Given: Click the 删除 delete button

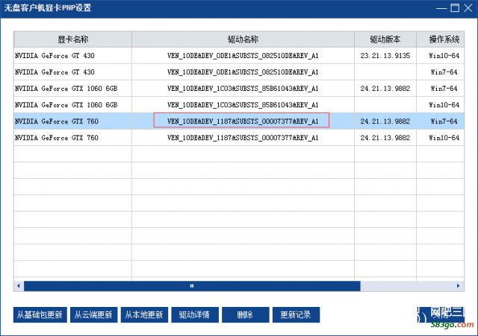Looking at the screenshot, I should pos(246,314).
